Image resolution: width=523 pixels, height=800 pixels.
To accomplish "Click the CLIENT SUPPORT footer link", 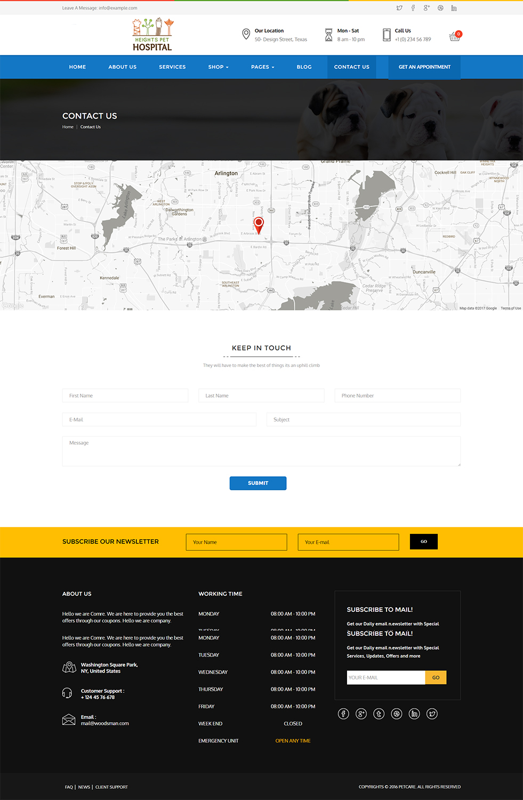I will tap(111, 787).
